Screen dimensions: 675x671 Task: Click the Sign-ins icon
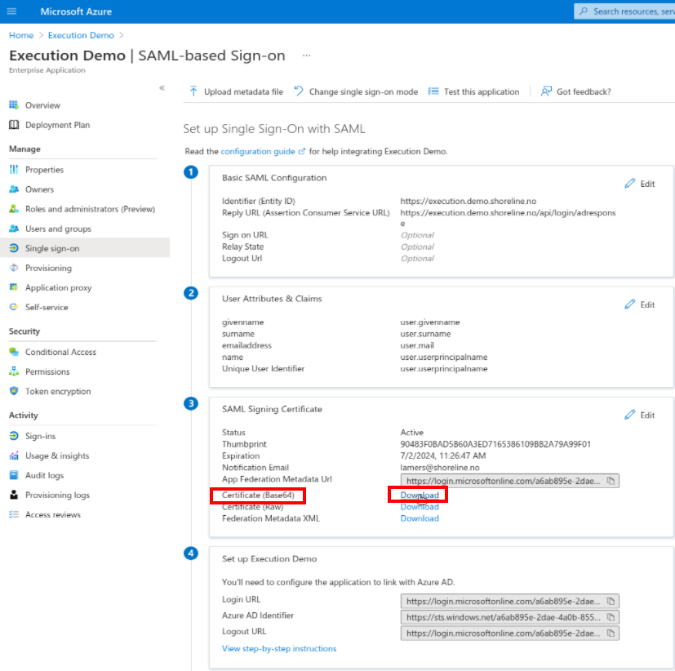tap(14, 436)
